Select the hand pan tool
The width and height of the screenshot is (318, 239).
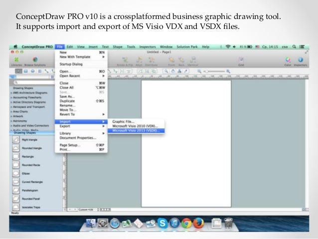(x=173, y=71)
